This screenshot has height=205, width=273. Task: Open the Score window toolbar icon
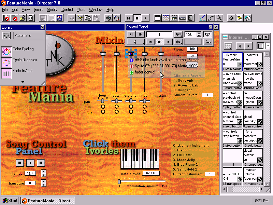pyautogui.click(x=174, y=18)
